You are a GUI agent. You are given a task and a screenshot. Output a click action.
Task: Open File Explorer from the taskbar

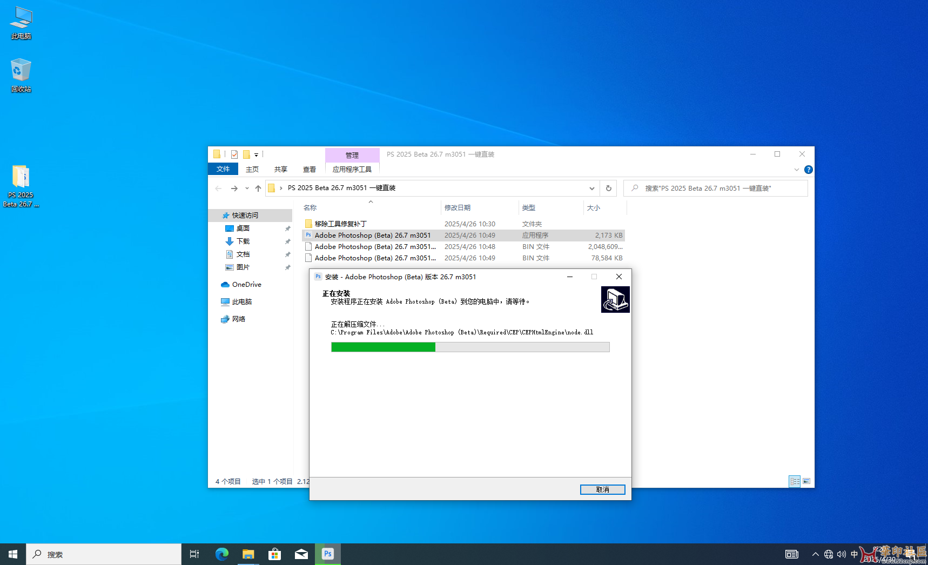click(248, 554)
